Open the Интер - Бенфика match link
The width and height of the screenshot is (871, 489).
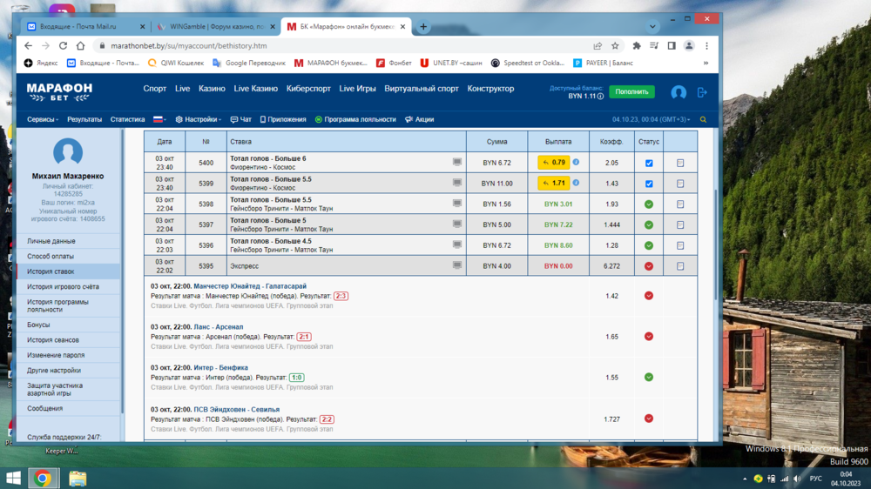(220, 367)
